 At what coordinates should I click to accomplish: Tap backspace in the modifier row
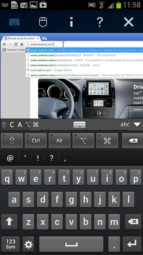click(x=133, y=140)
